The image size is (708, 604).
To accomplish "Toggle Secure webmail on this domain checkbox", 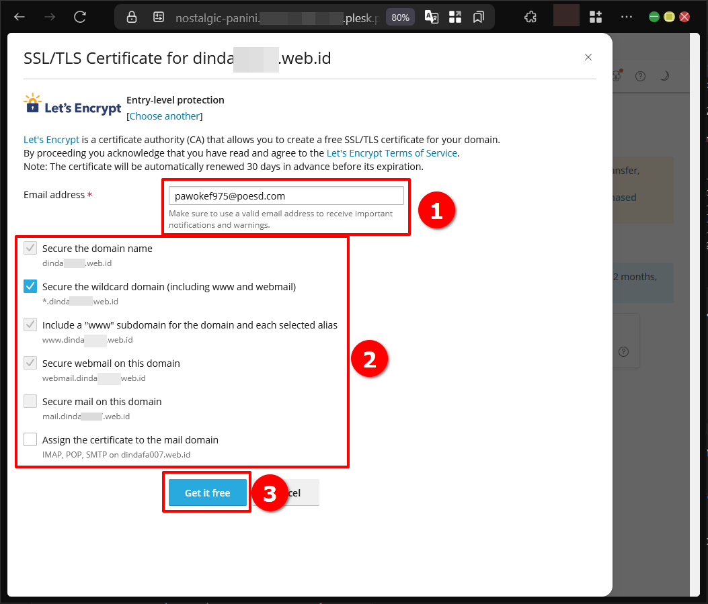I will [30, 363].
